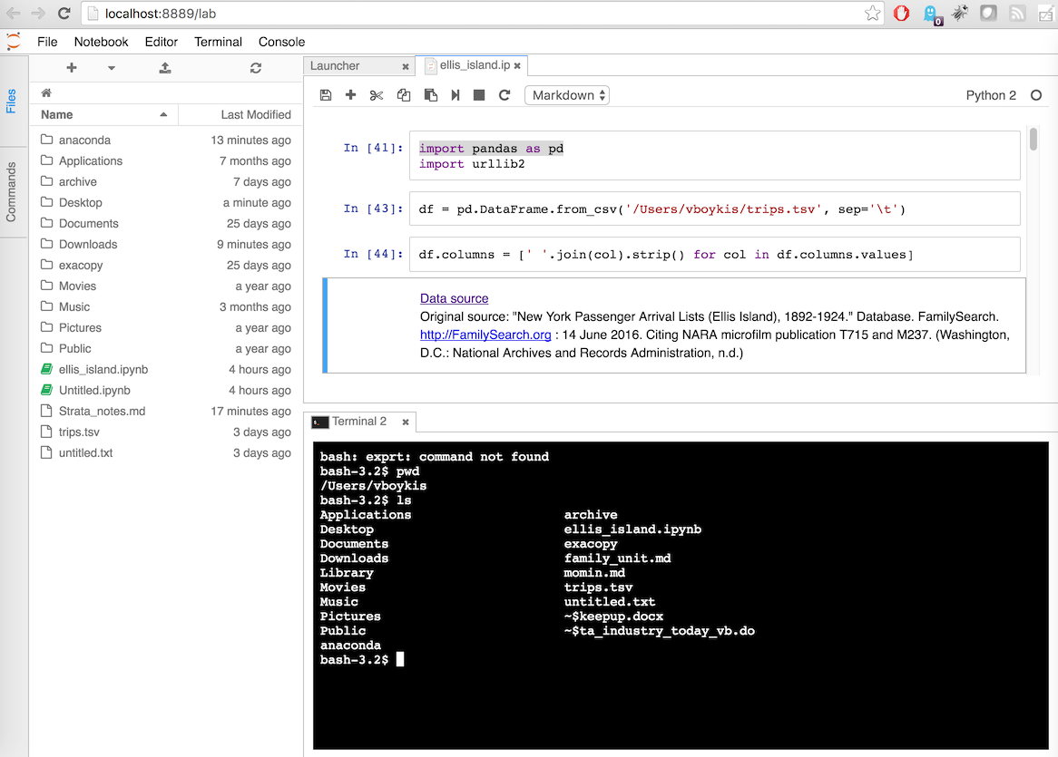Click the upload files icon

pos(164,67)
